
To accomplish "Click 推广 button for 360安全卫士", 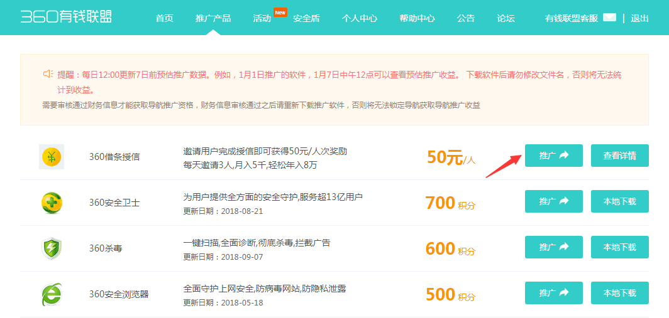I will [x=553, y=201].
